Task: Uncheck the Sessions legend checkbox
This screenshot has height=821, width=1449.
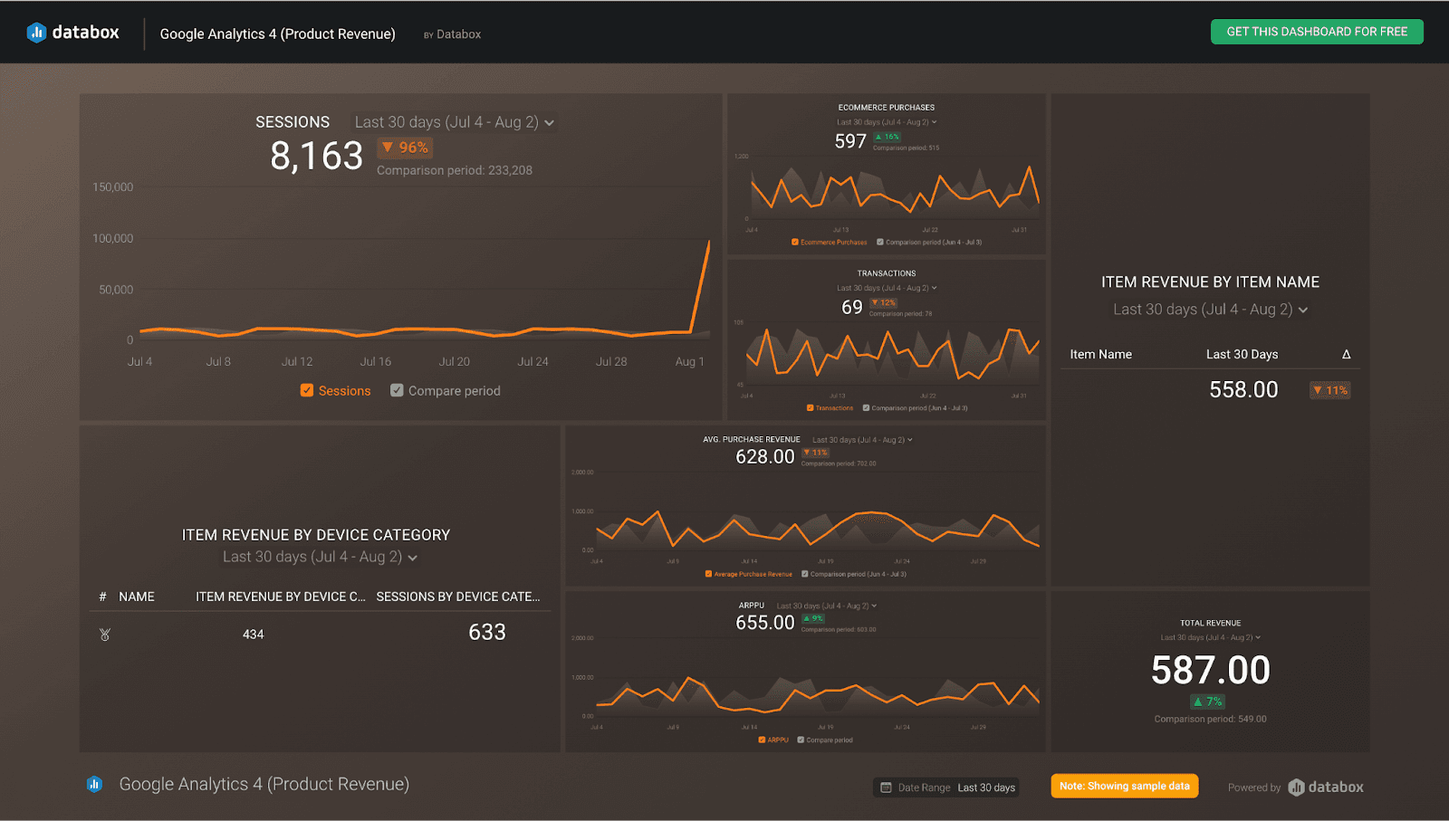Action: pyautogui.click(x=307, y=390)
